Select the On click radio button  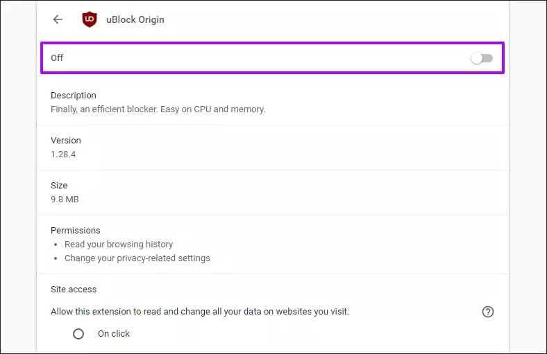[x=78, y=334]
